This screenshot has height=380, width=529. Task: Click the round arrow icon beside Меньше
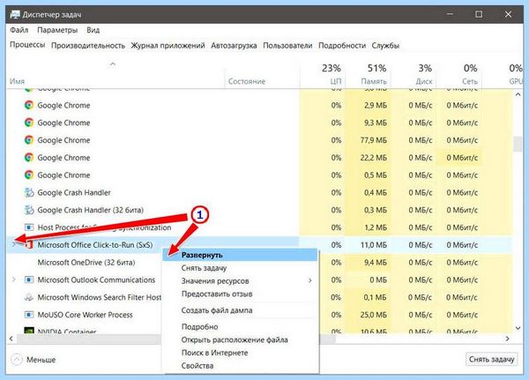(x=17, y=360)
